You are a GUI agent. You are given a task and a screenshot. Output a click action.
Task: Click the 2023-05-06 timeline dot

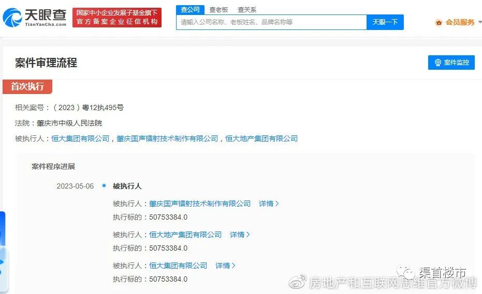104,185
